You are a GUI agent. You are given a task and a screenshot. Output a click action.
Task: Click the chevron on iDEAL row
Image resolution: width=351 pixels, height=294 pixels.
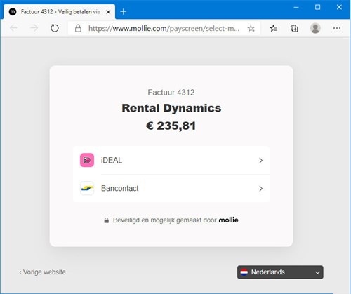pyautogui.click(x=260, y=161)
